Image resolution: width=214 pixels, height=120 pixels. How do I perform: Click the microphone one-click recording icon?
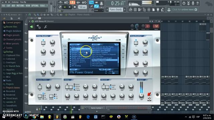193,3
